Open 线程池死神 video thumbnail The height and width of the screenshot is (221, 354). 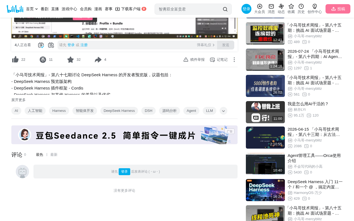point(265,213)
